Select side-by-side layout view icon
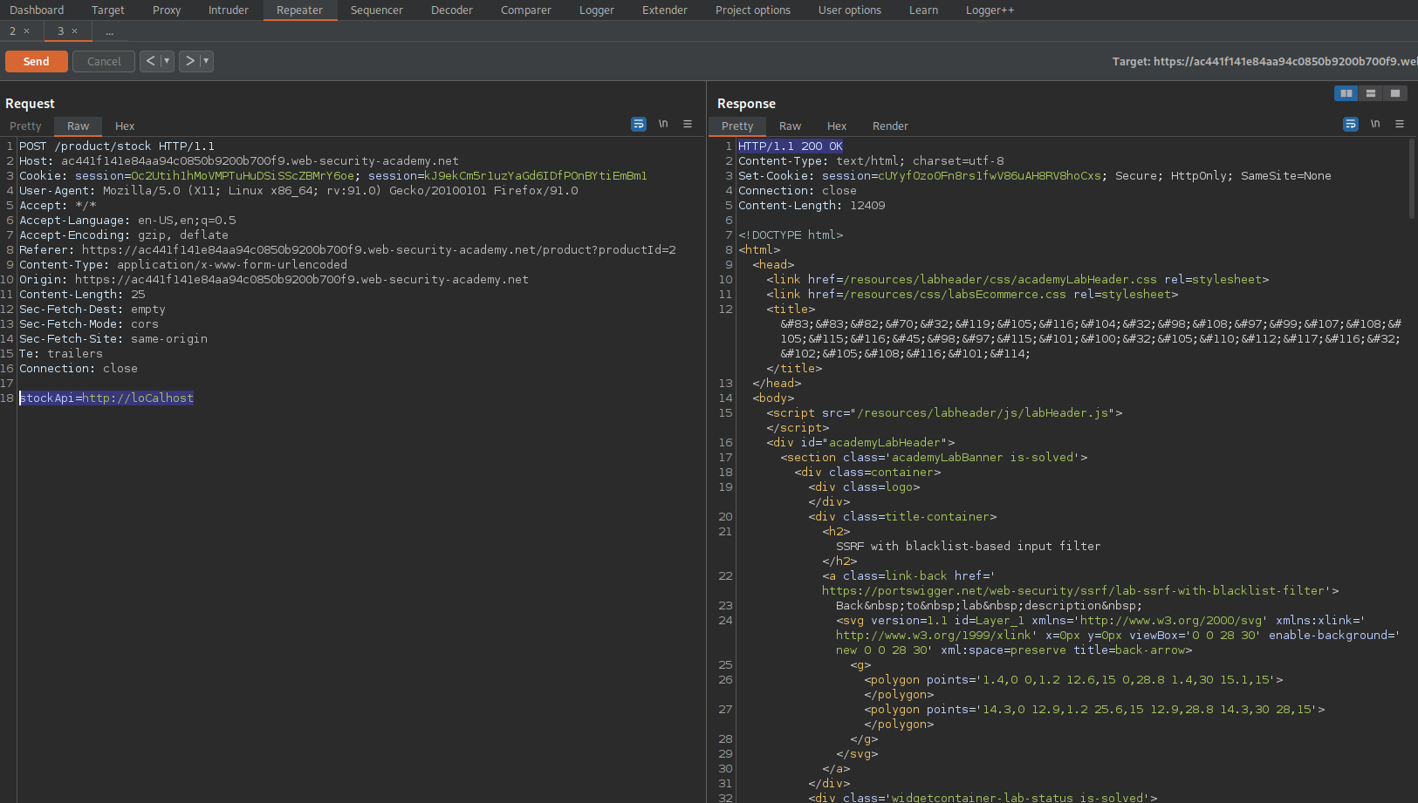Viewport: 1418px width, 803px height. (1346, 93)
